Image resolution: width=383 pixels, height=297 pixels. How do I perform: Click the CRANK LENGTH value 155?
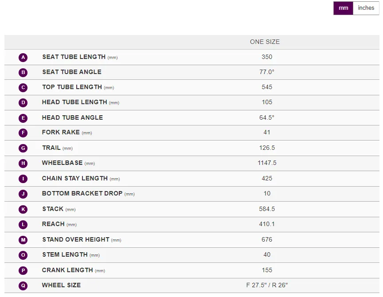[267, 270]
